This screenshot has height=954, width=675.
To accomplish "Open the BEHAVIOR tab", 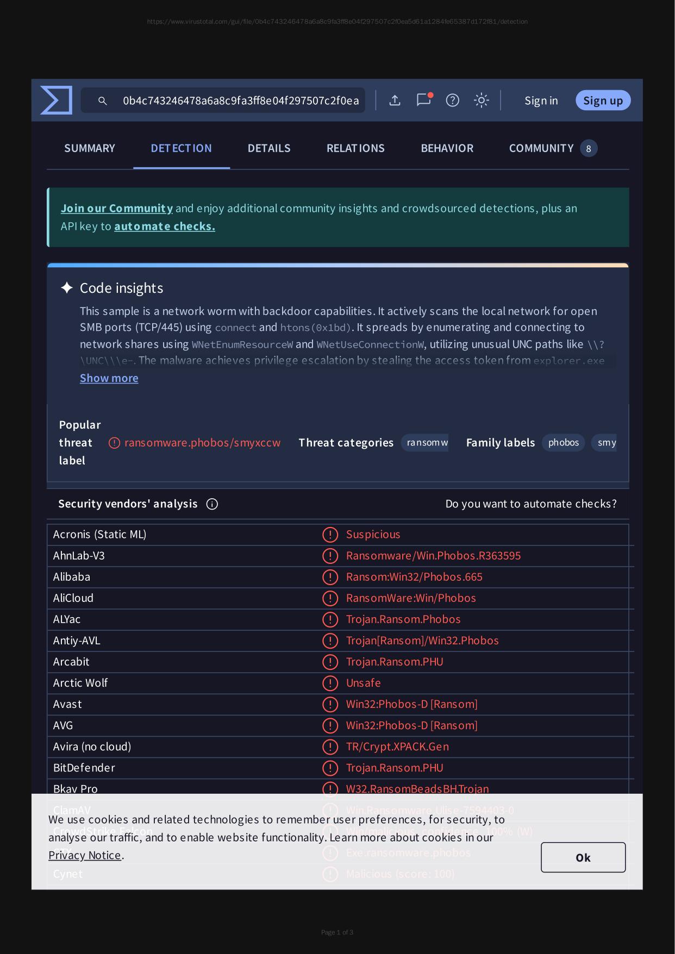I will point(447,148).
